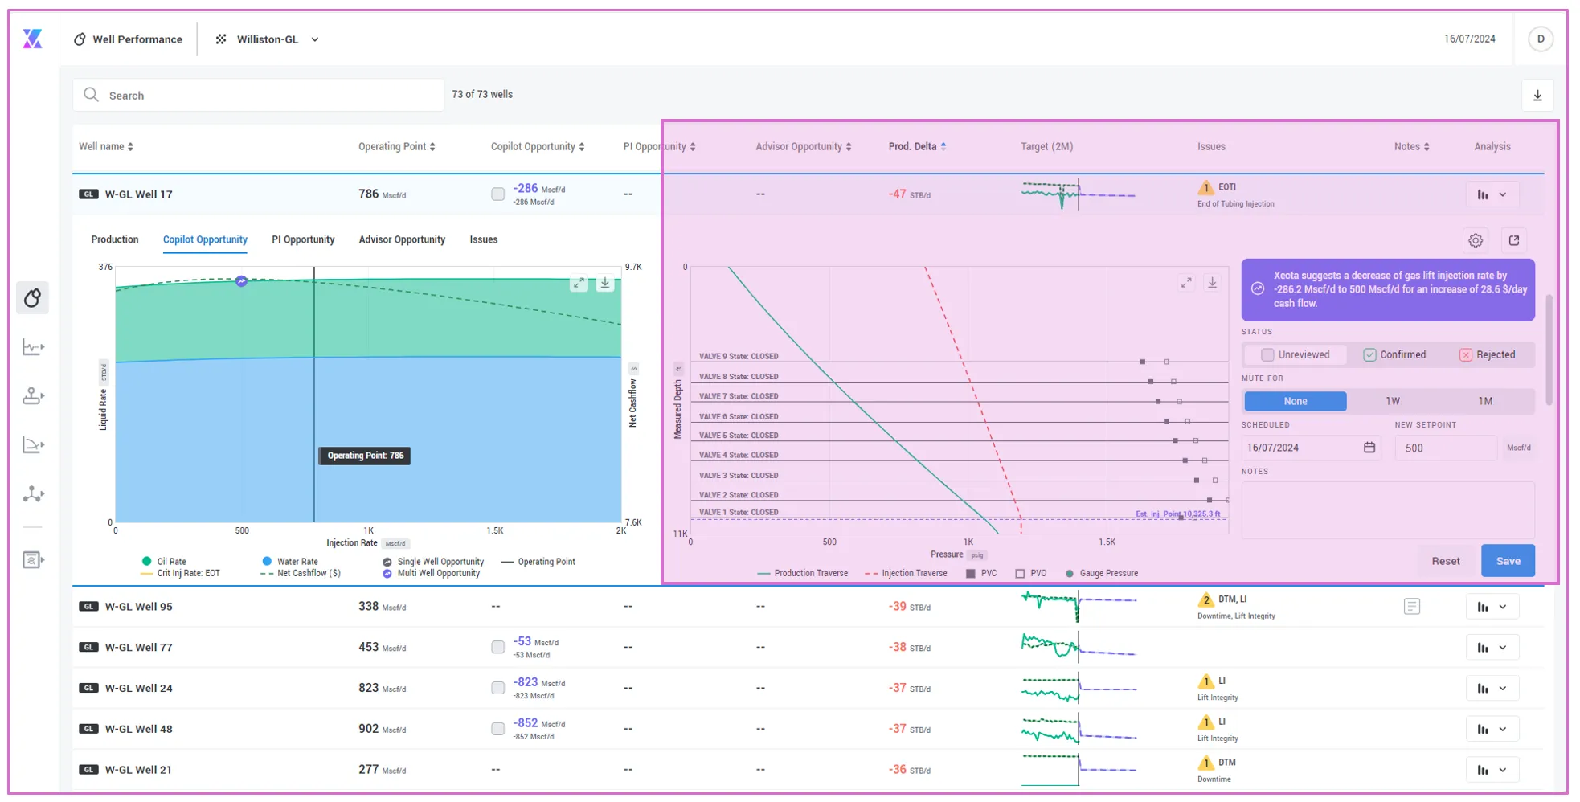Expand the Copilot Opportunity chart fullscreen

click(579, 284)
